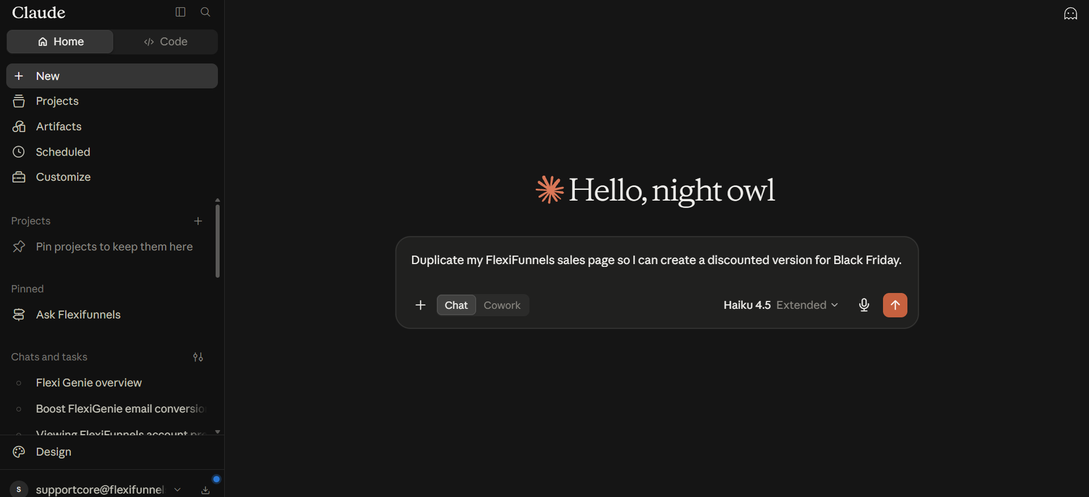The width and height of the screenshot is (1089, 497).
Task: Open Artifacts in the sidebar
Action: (x=112, y=126)
